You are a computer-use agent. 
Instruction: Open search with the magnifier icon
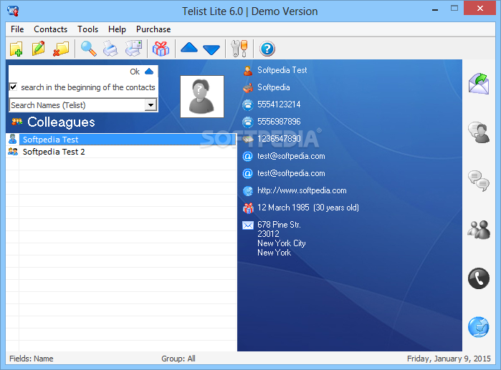coord(88,49)
